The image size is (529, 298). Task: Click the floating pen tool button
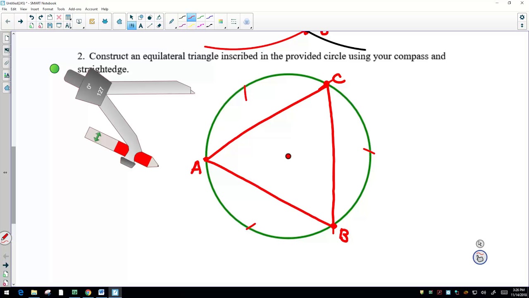(x=5, y=238)
